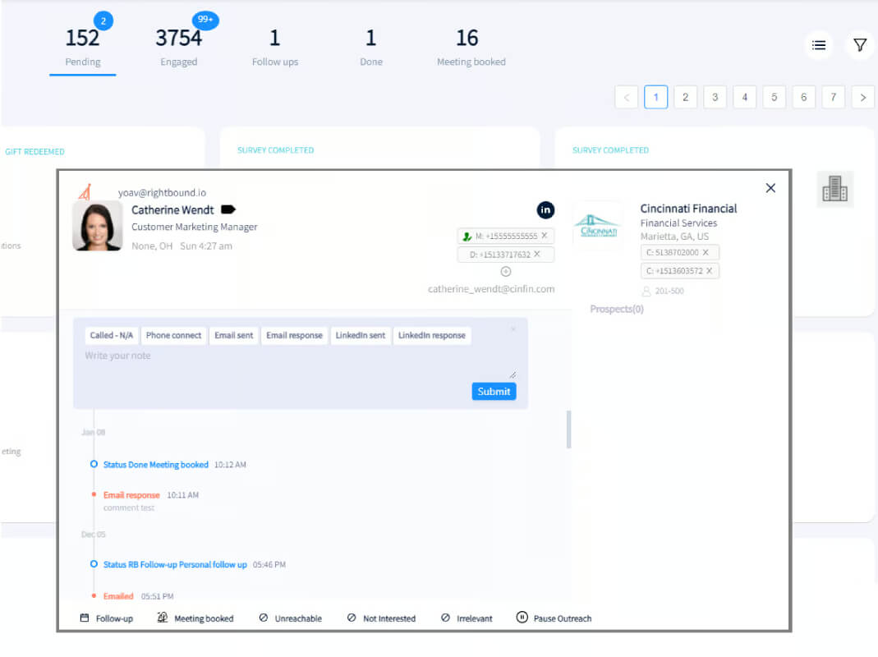Choose the Phone connect note tag
878x657 pixels.
click(x=173, y=336)
